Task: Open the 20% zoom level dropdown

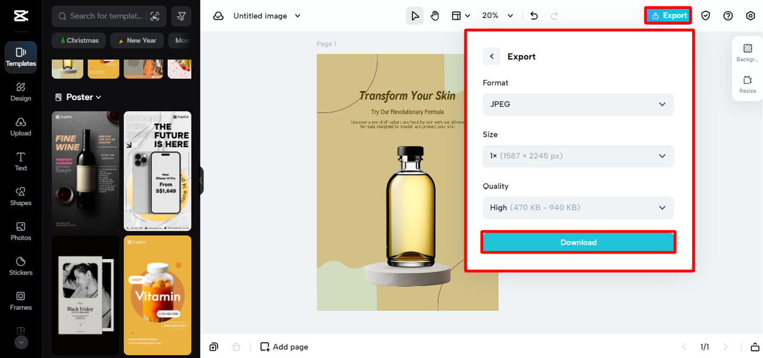Action: tap(498, 15)
